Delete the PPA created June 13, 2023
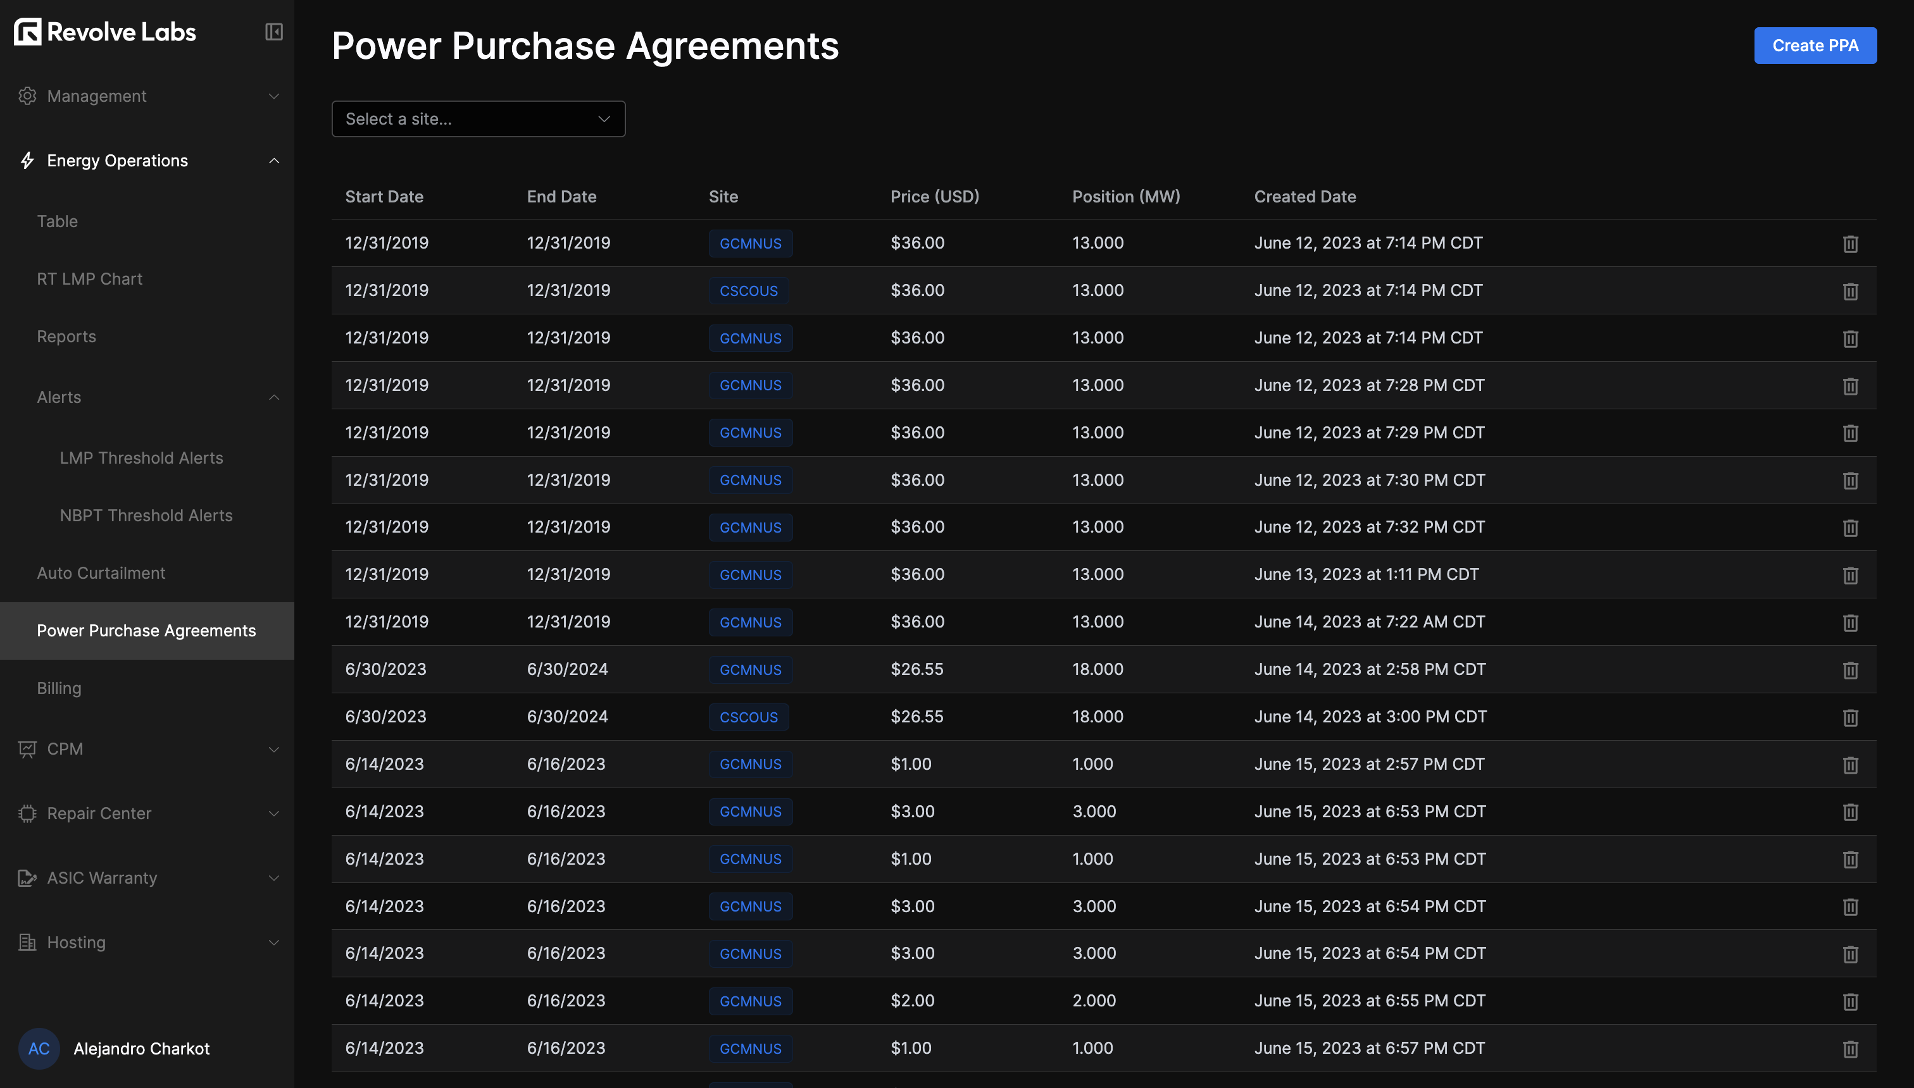This screenshot has width=1914, height=1088. 1849,576
